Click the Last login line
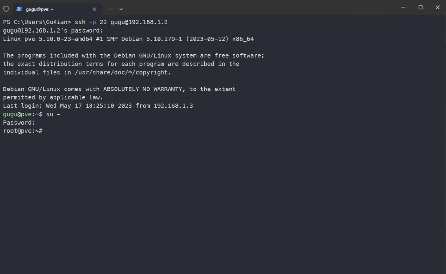446x274 pixels. (x=98, y=106)
